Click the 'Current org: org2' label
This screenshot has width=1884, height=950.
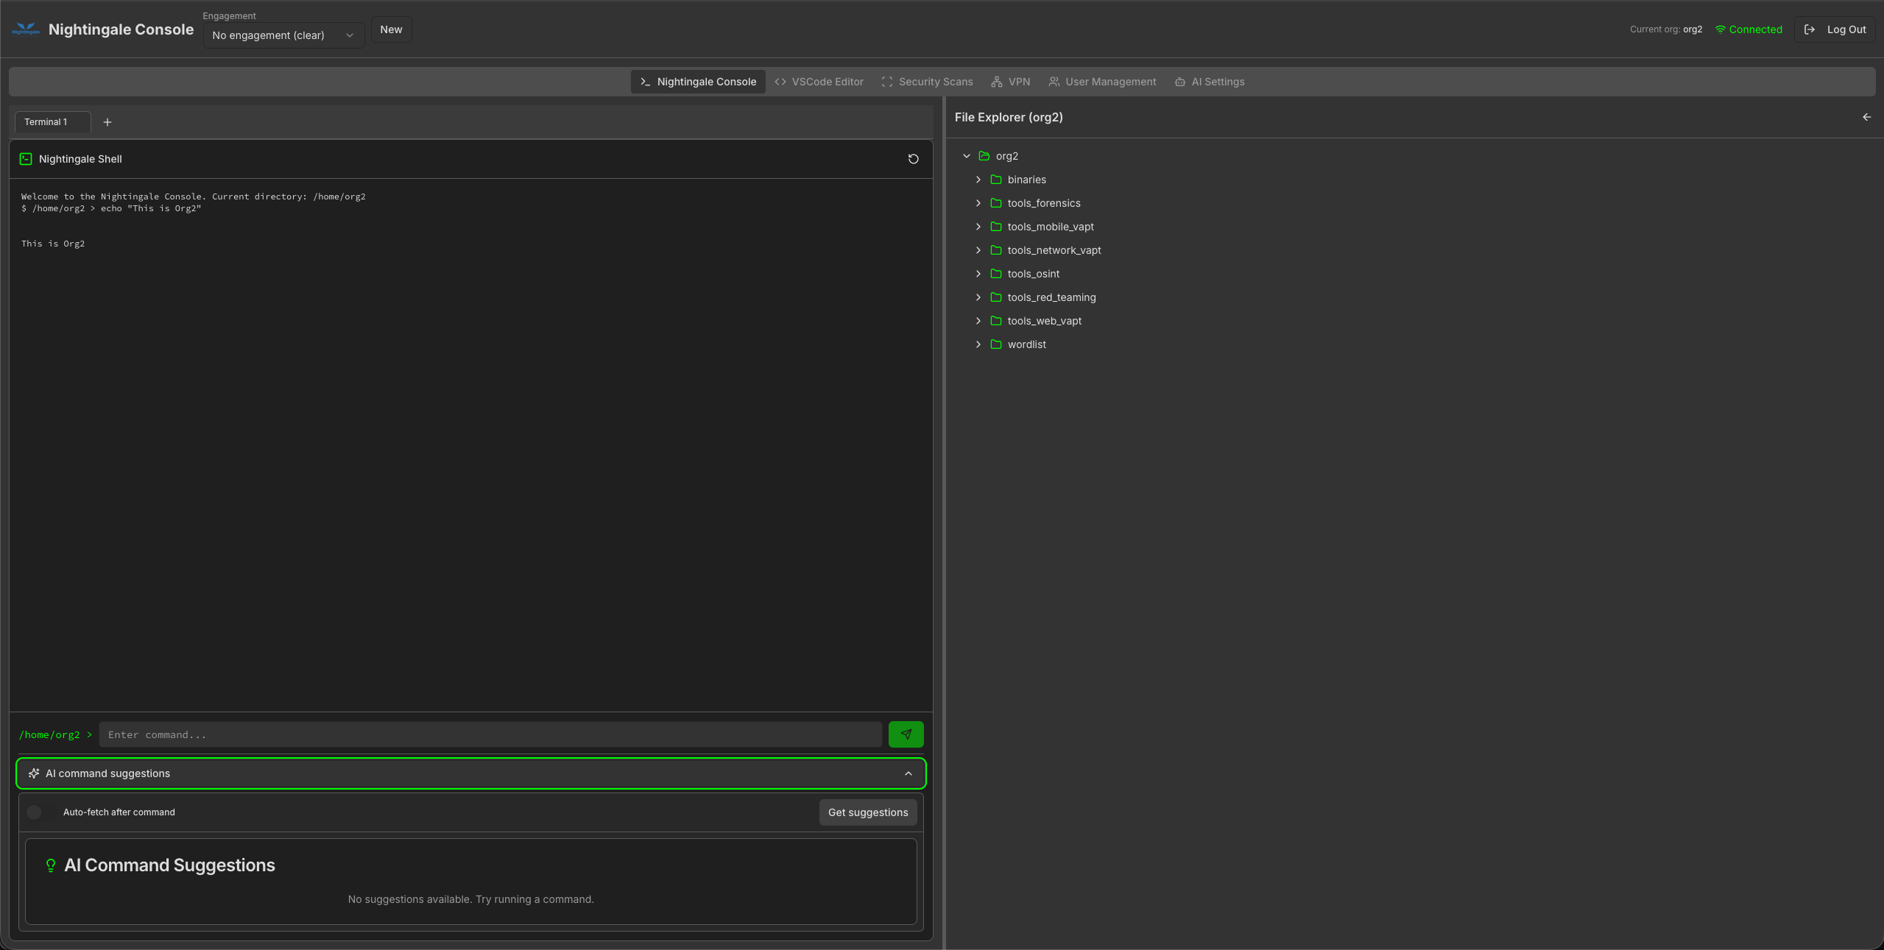[1666, 29]
